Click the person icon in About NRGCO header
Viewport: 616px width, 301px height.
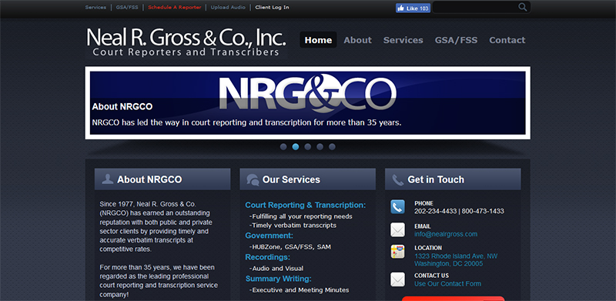pos(108,179)
